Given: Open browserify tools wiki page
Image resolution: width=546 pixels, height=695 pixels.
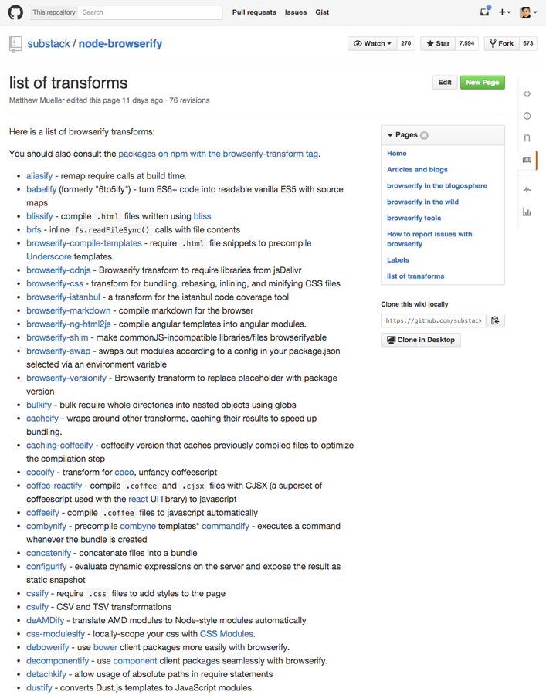Looking at the screenshot, I should (x=414, y=218).
